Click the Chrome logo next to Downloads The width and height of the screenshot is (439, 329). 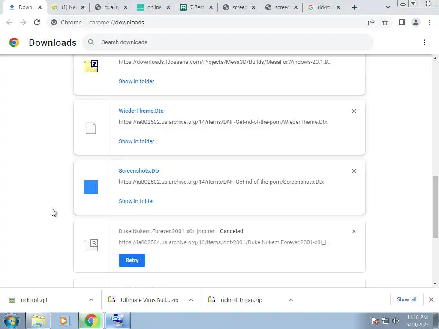14,42
